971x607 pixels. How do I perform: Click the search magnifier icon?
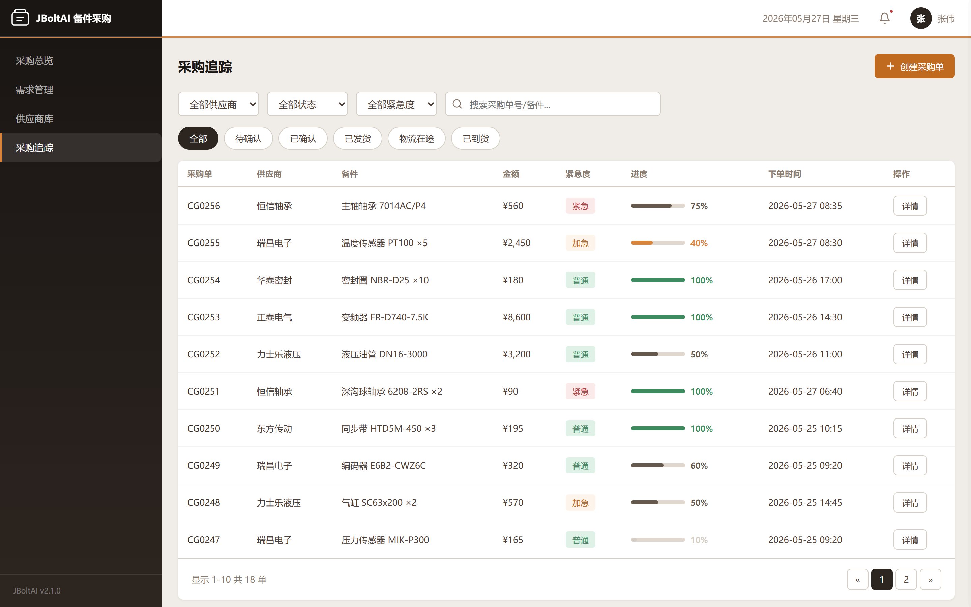pos(457,104)
